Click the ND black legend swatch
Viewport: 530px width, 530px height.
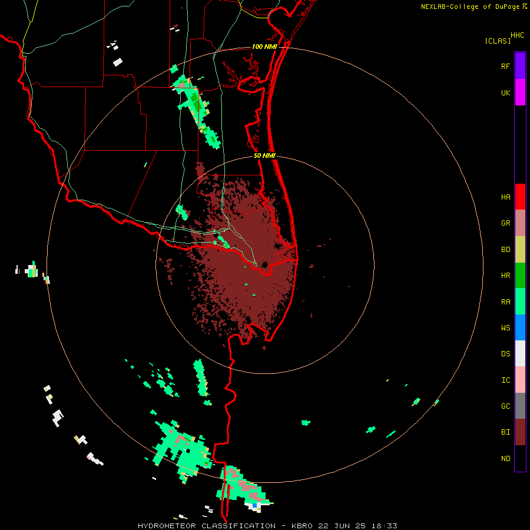pos(520,458)
